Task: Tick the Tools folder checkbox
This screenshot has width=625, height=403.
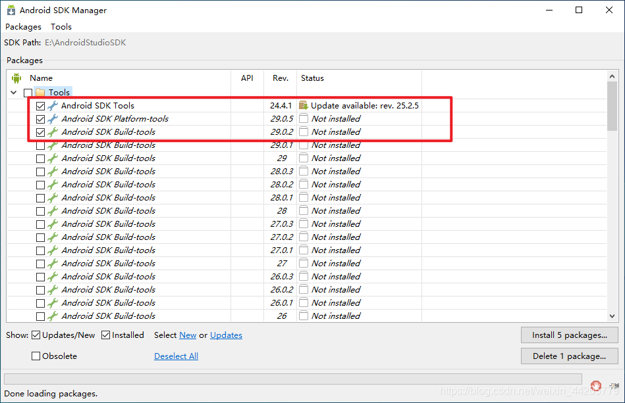Action: click(28, 93)
